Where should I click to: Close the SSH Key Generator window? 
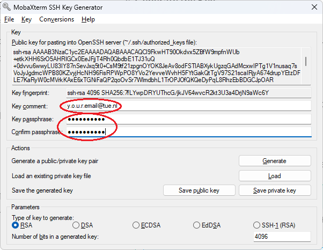(314, 7)
